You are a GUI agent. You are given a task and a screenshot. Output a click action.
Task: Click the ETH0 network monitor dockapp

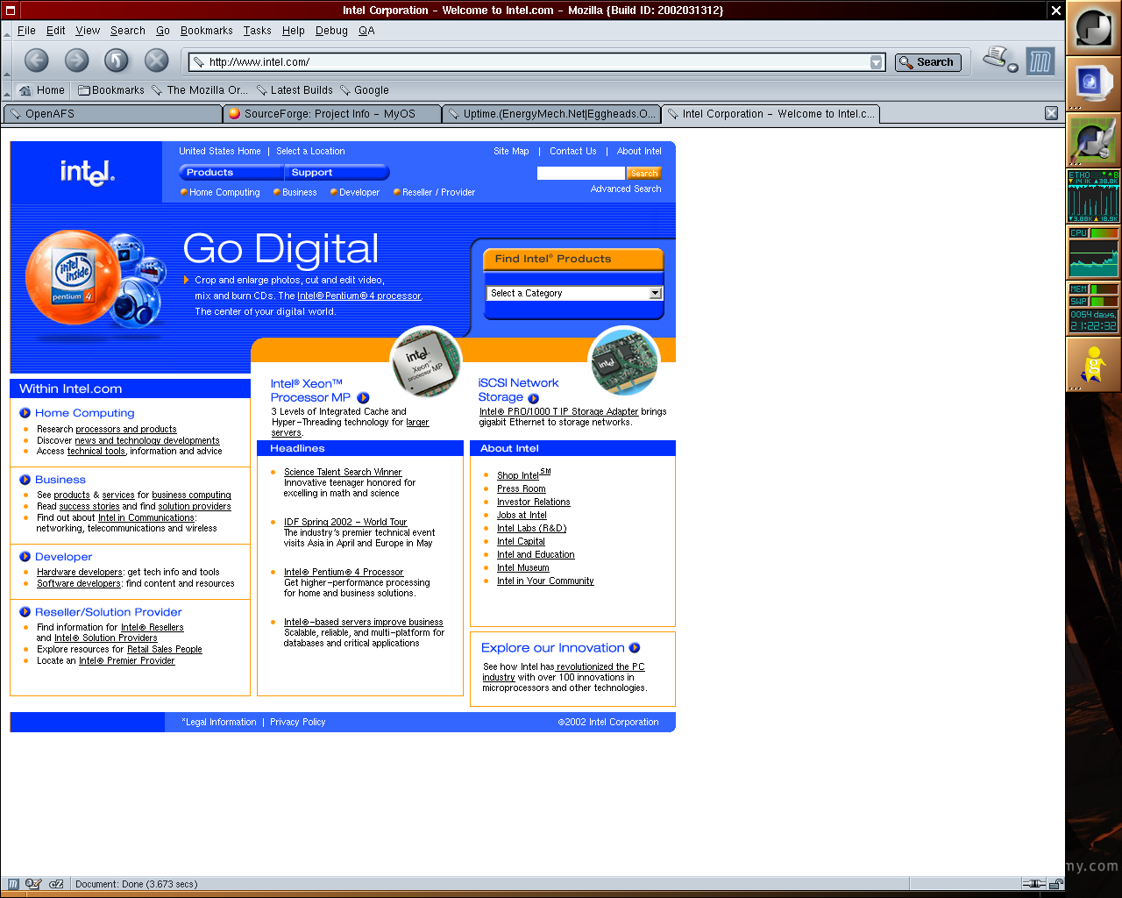tap(1093, 196)
